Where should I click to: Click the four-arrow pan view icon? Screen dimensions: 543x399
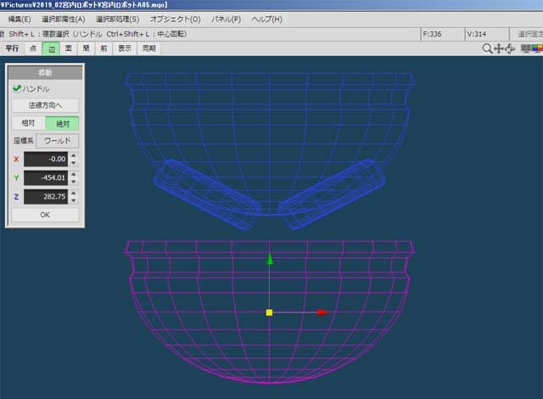(499, 48)
